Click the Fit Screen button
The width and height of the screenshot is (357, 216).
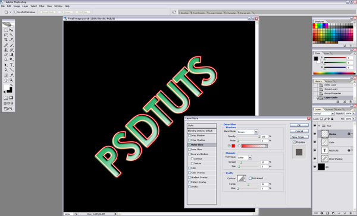[x=65, y=12]
